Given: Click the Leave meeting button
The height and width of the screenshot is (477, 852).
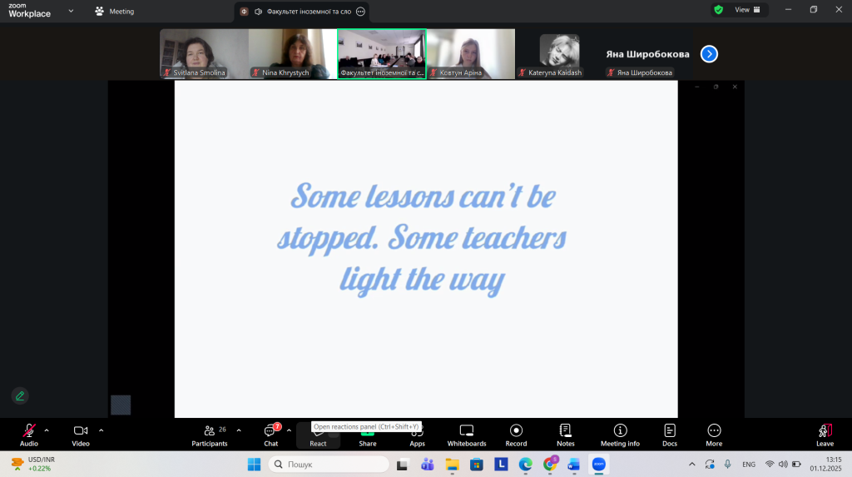Looking at the screenshot, I should click(x=825, y=435).
